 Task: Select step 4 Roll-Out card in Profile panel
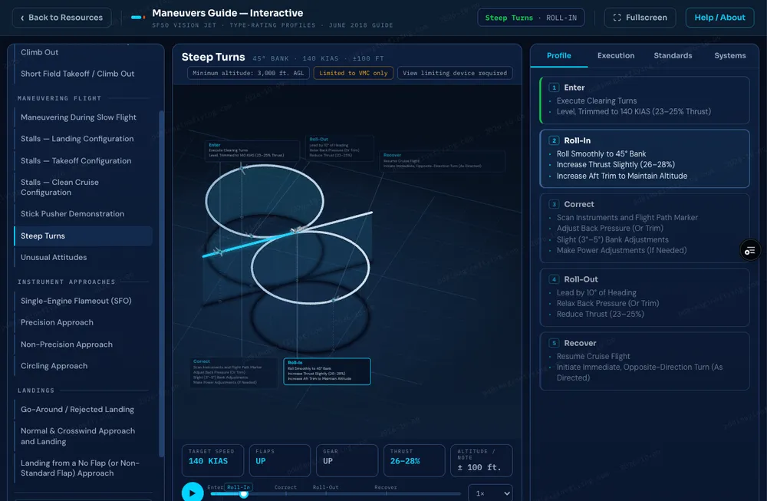coord(644,298)
